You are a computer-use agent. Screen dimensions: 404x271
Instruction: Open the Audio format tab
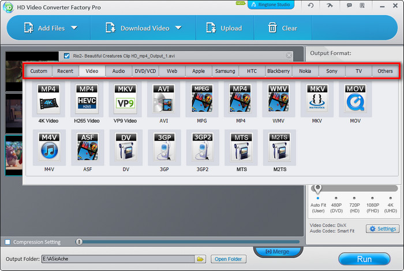pyautogui.click(x=118, y=71)
